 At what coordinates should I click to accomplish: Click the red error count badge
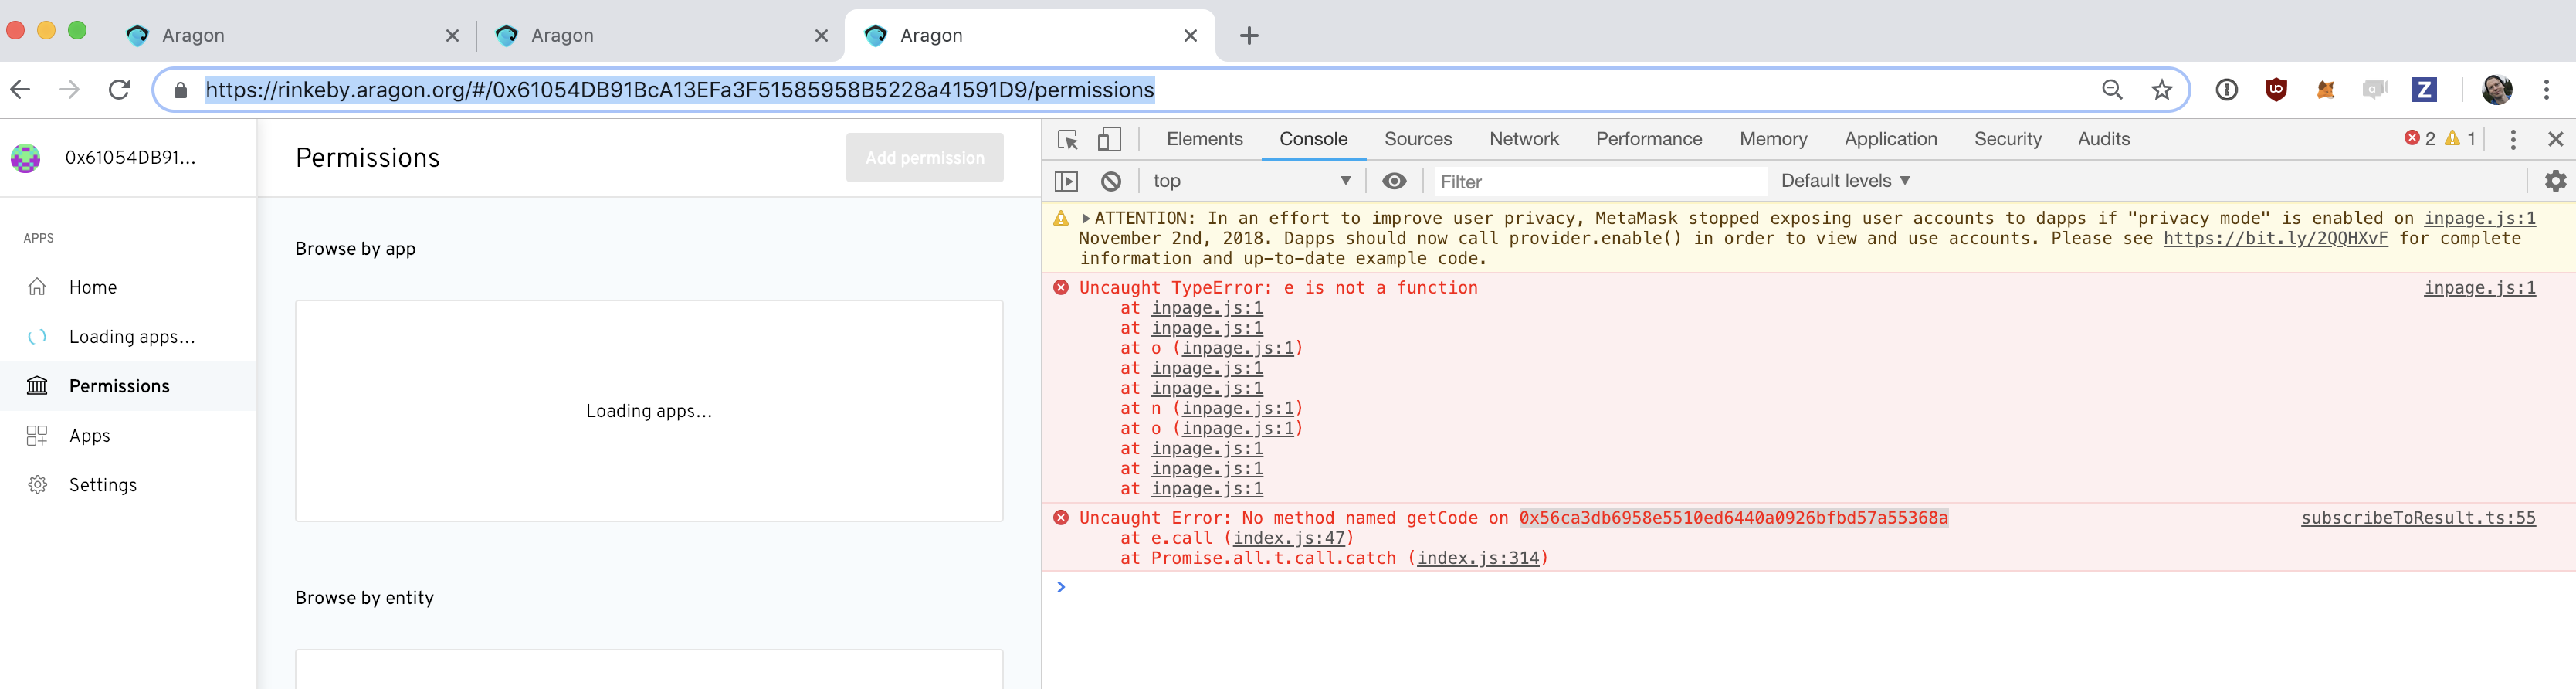coord(2420,139)
